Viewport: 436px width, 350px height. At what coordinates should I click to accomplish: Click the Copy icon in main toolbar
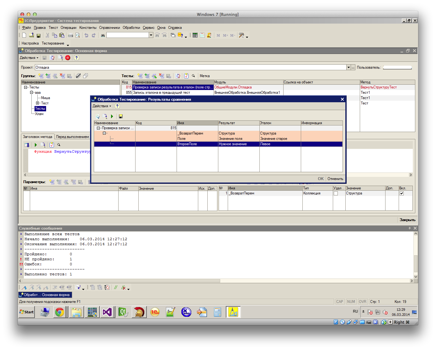tap(55, 35)
